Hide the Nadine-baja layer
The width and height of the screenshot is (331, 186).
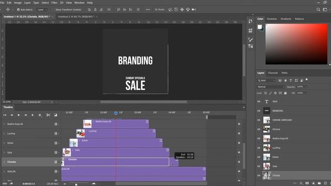259,138
